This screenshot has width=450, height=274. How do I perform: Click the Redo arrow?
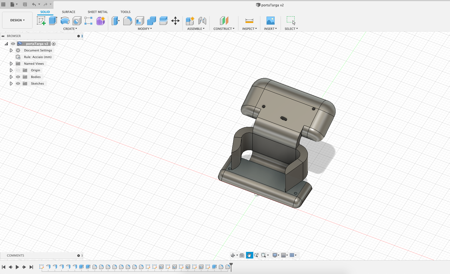click(x=45, y=4)
